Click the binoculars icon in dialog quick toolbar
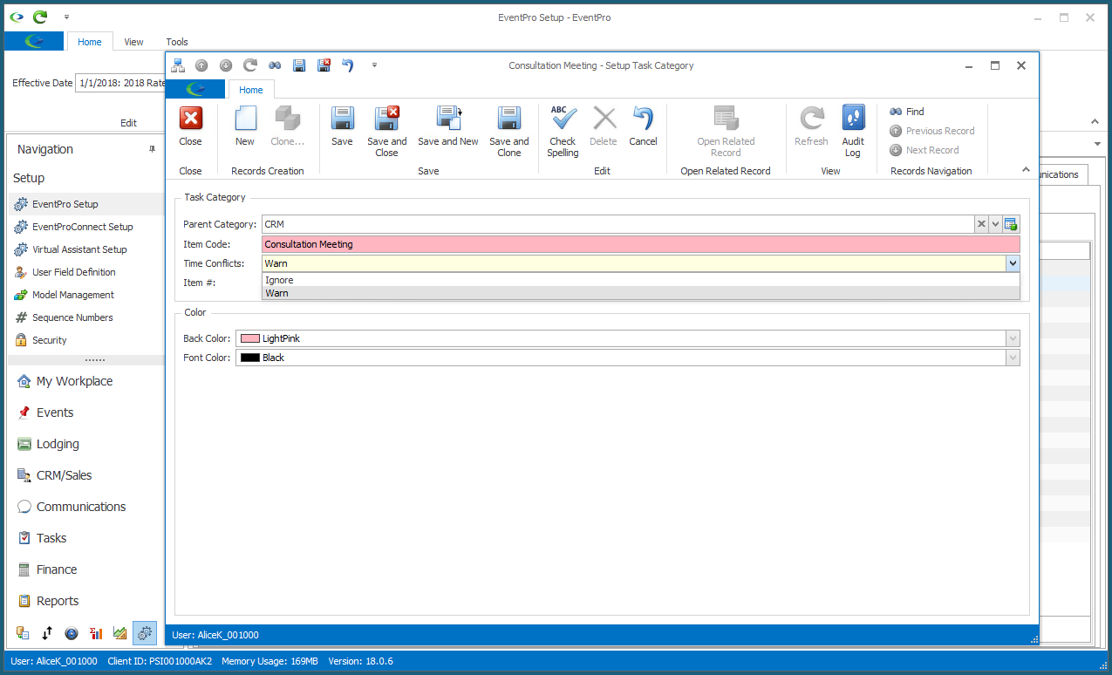The height and width of the screenshot is (675, 1112). coord(275,65)
